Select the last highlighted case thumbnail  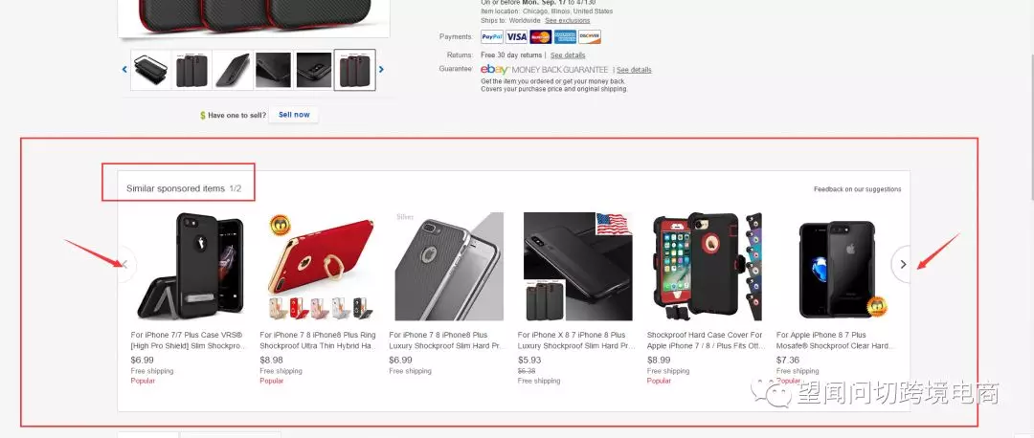355,70
